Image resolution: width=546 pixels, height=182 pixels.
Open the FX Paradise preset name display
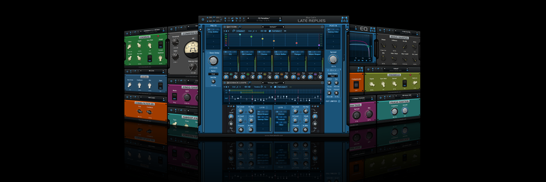(264, 18)
